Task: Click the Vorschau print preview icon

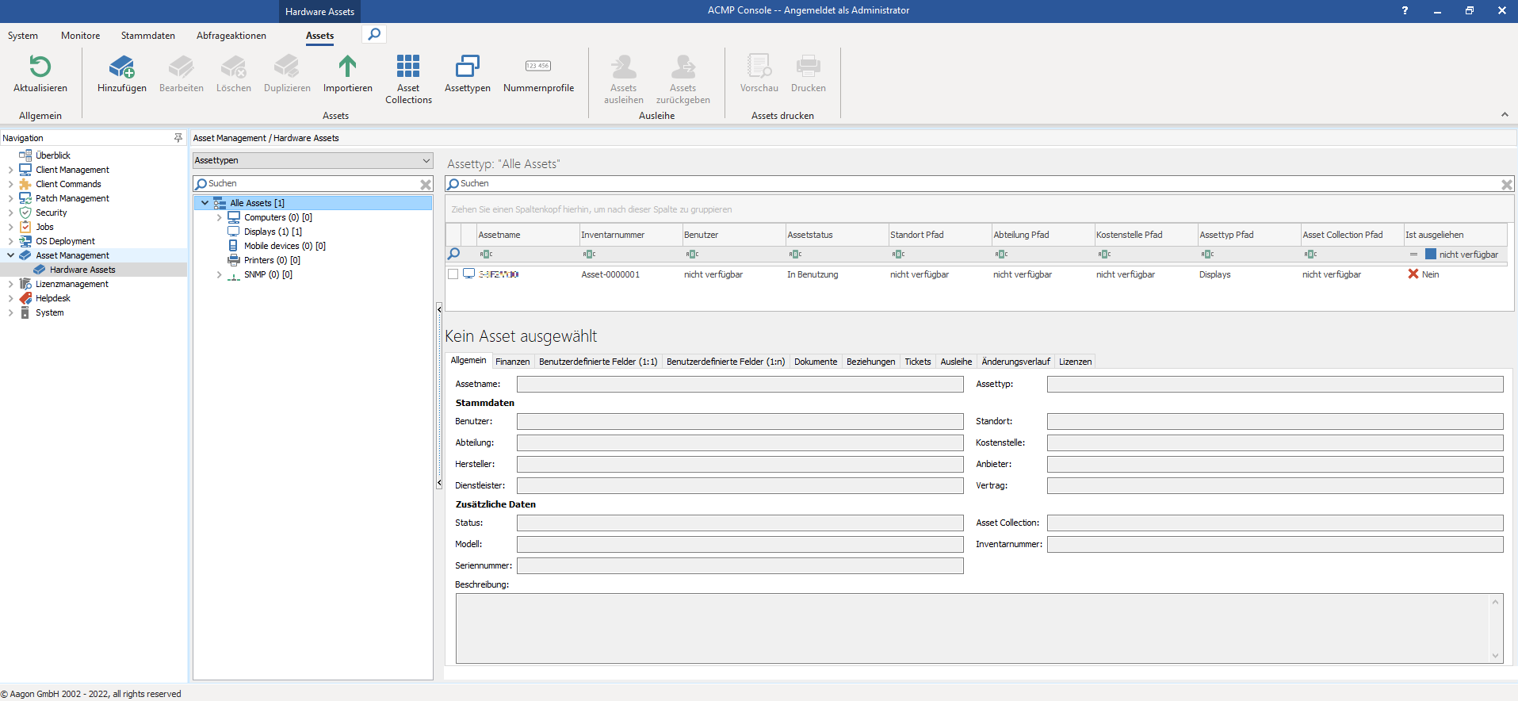Action: [x=759, y=66]
